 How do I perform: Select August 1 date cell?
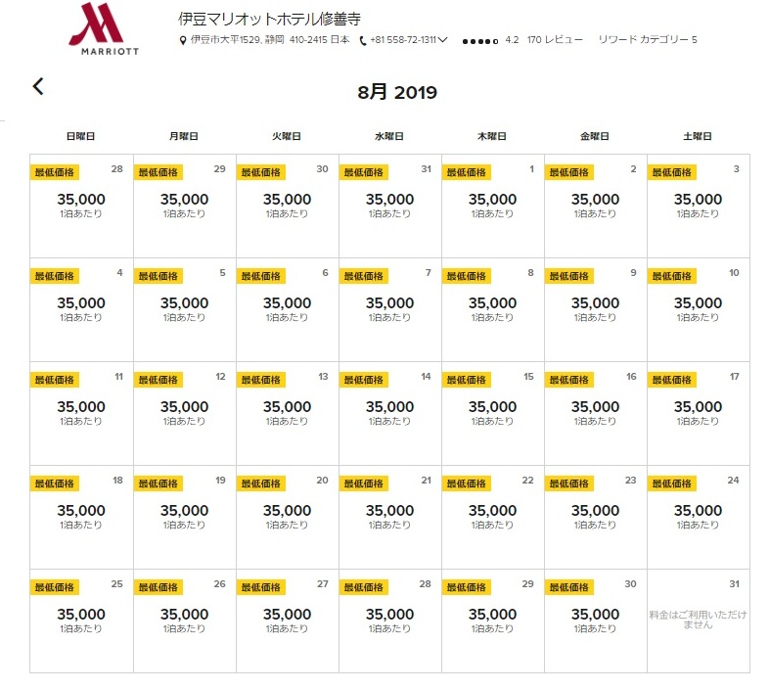[x=492, y=206]
